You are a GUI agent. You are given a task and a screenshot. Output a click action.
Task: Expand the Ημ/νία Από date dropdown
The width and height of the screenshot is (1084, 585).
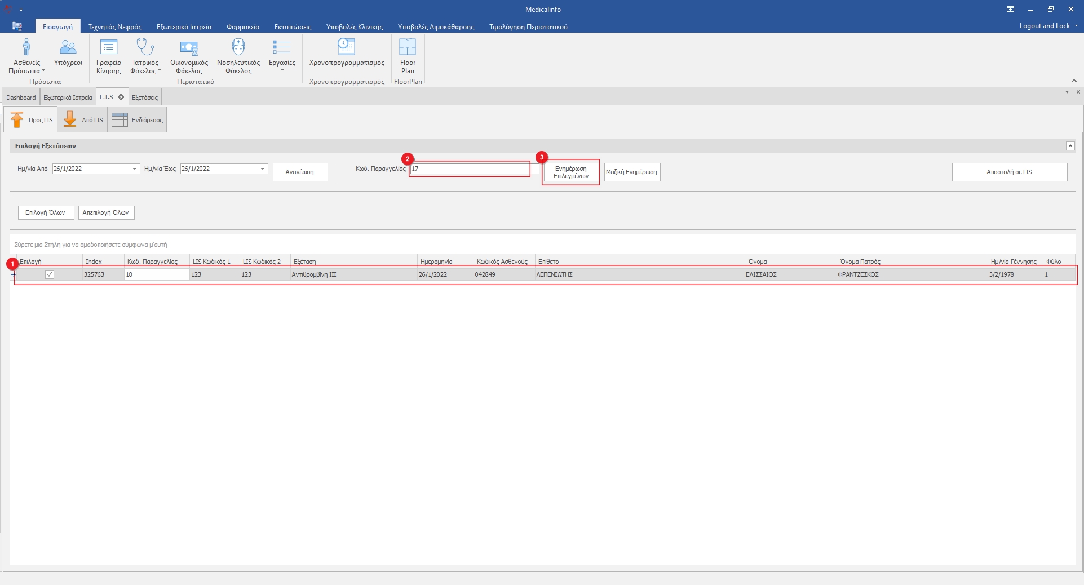(x=135, y=169)
